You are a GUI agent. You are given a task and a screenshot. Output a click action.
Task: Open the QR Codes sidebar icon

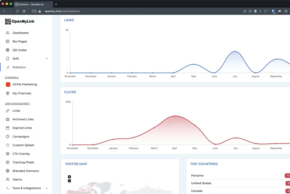point(8,50)
